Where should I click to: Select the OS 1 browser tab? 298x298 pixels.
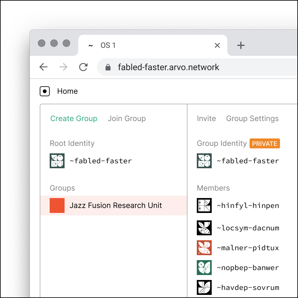point(153,45)
